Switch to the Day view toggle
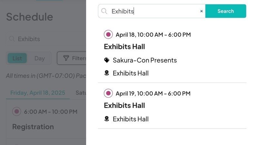The width and height of the screenshot is (258, 145). pos(40,58)
